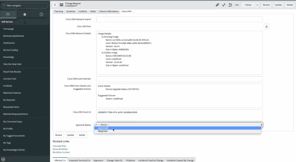
Task: Open My Knowledge Articles
Action: (14, 150)
